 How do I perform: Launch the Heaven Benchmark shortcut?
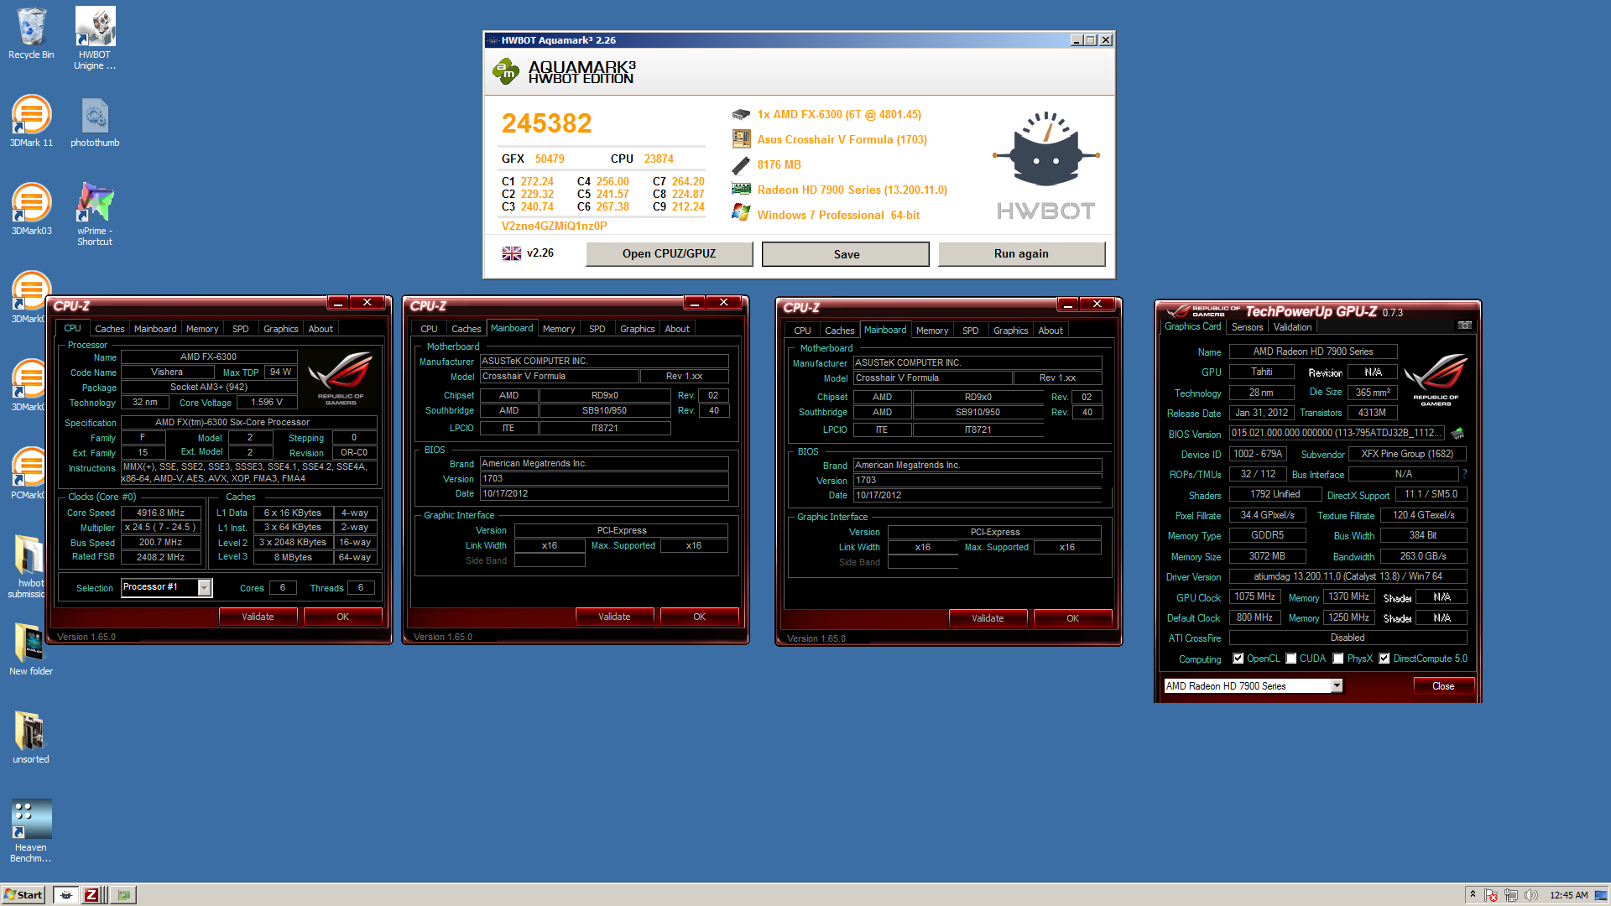click(x=31, y=830)
